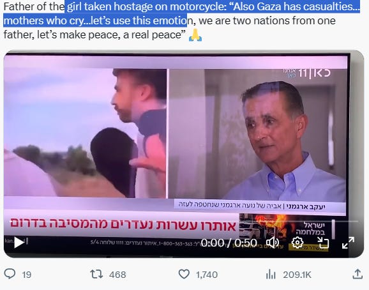Click the motorcycle footage half of video
The width and height of the screenshot is (369, 290).
coord(85,133)
